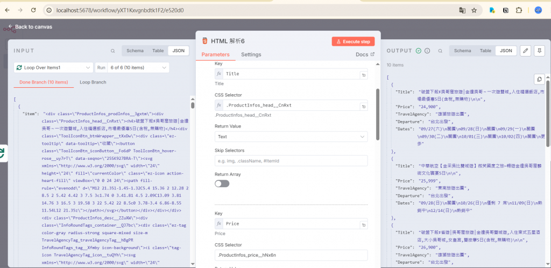551x268 pixels.
Task: Click the INPUT panel vertical scrollbar
Action: click(x=193, y=105)
